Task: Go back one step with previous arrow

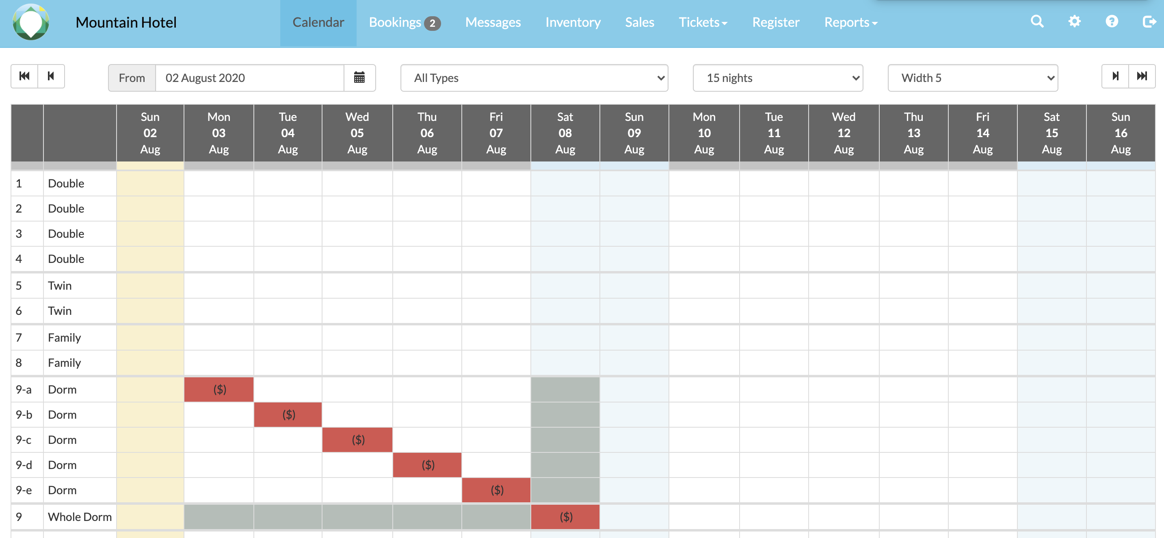Action: pos(51,76)
